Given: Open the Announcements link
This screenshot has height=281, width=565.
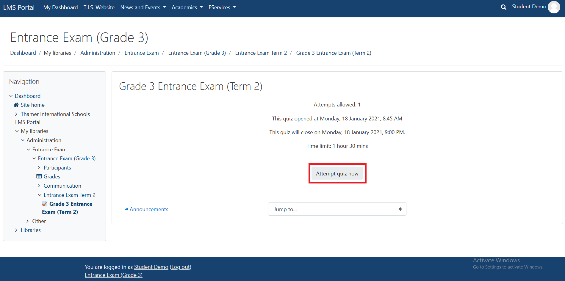Looking at the screenshot, I should click(x=149, y=209).
